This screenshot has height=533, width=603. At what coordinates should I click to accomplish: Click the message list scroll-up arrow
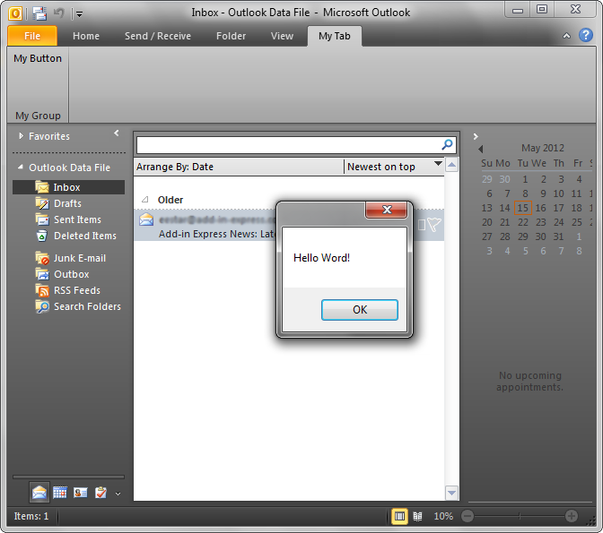pyautogui.click(x=452, y=165)
